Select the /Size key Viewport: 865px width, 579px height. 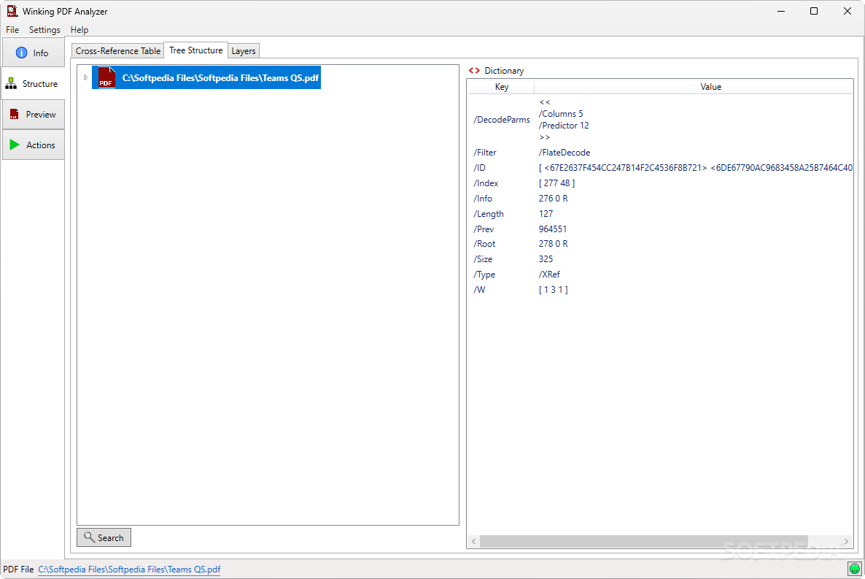483,259
